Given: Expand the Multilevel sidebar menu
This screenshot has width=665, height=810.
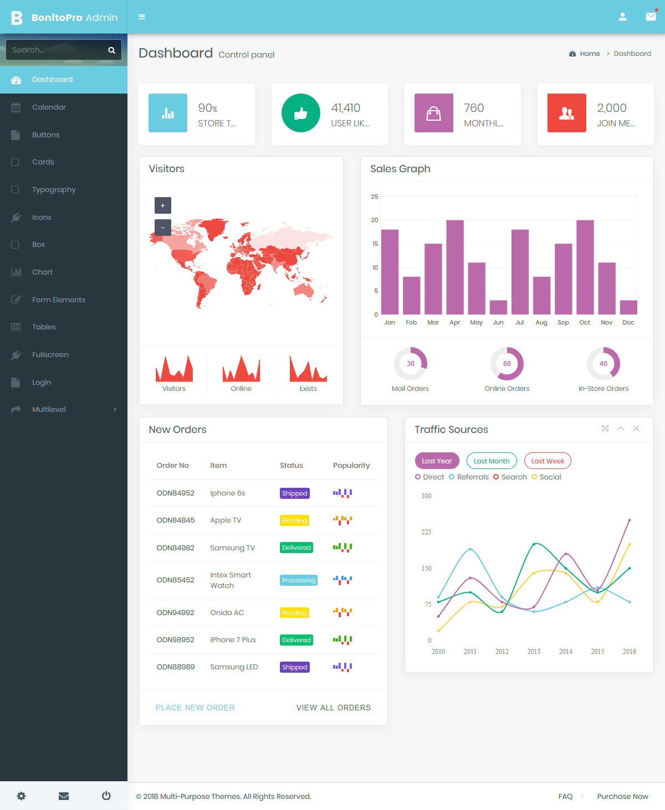Looking at the screenshot, I should pos(50,409).
